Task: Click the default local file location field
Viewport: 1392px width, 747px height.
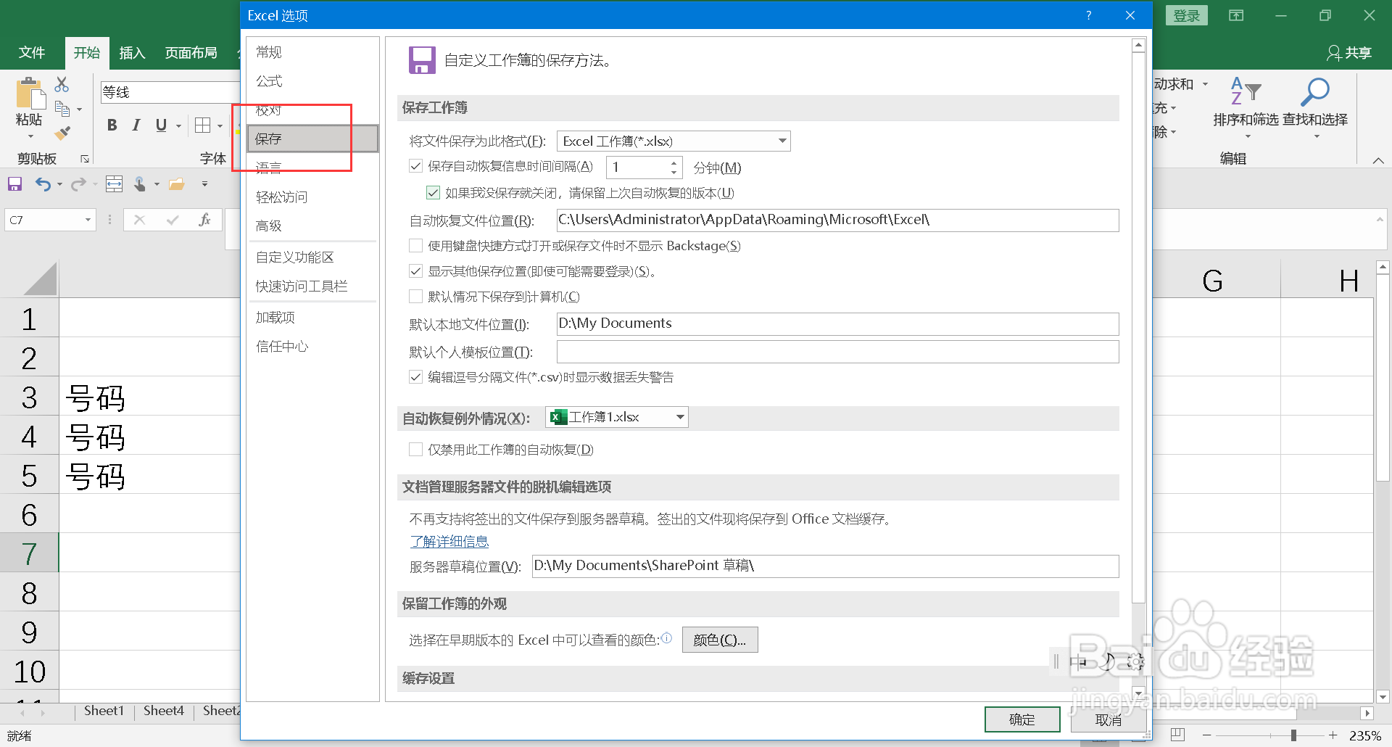Action: click(x=837, y=323)
